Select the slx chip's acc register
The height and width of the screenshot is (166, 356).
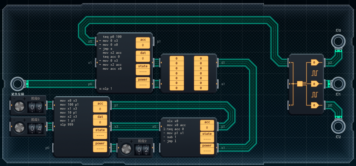coord(207,125)
